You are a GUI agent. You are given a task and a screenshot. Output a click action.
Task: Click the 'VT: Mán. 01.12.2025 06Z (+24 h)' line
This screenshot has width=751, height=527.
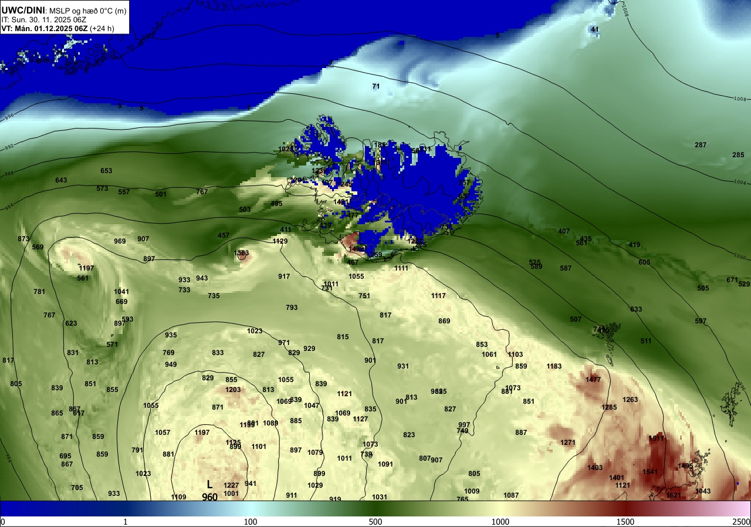pos(57,28)
